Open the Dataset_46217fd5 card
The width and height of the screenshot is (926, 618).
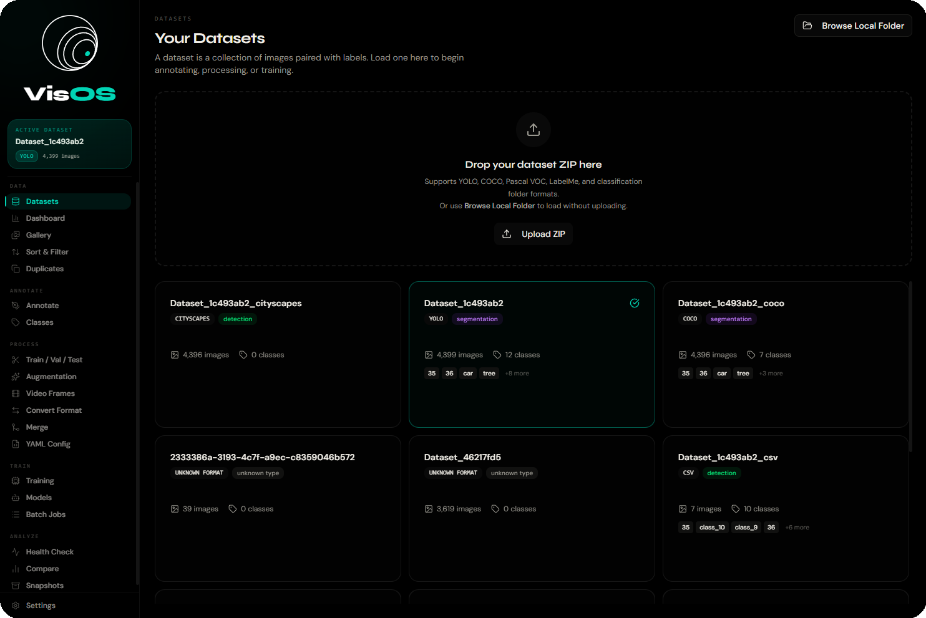pos(532,508)
